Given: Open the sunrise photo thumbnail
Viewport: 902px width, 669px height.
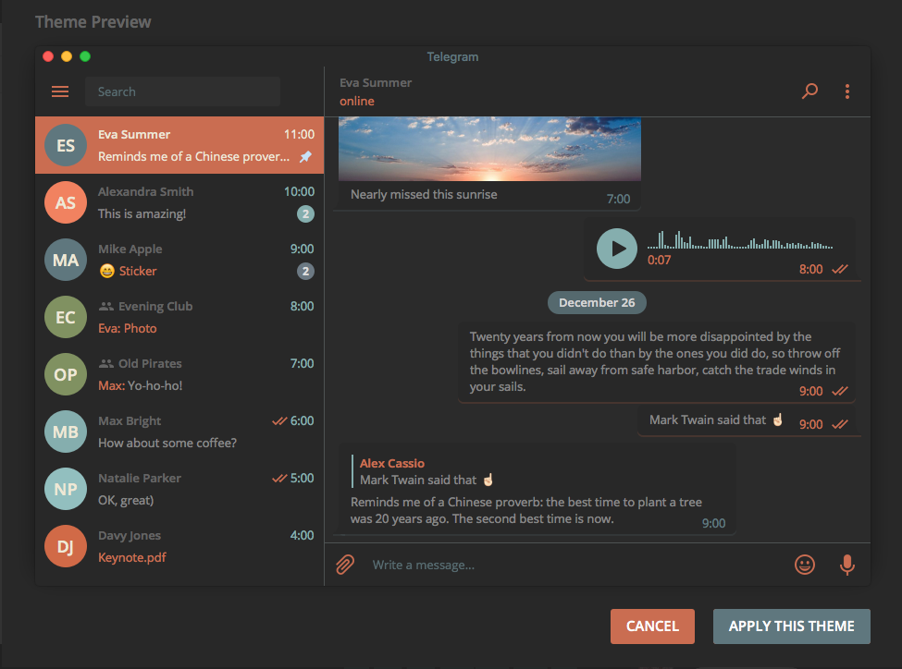Looking at the screenshot, I should tap(489, 149).
